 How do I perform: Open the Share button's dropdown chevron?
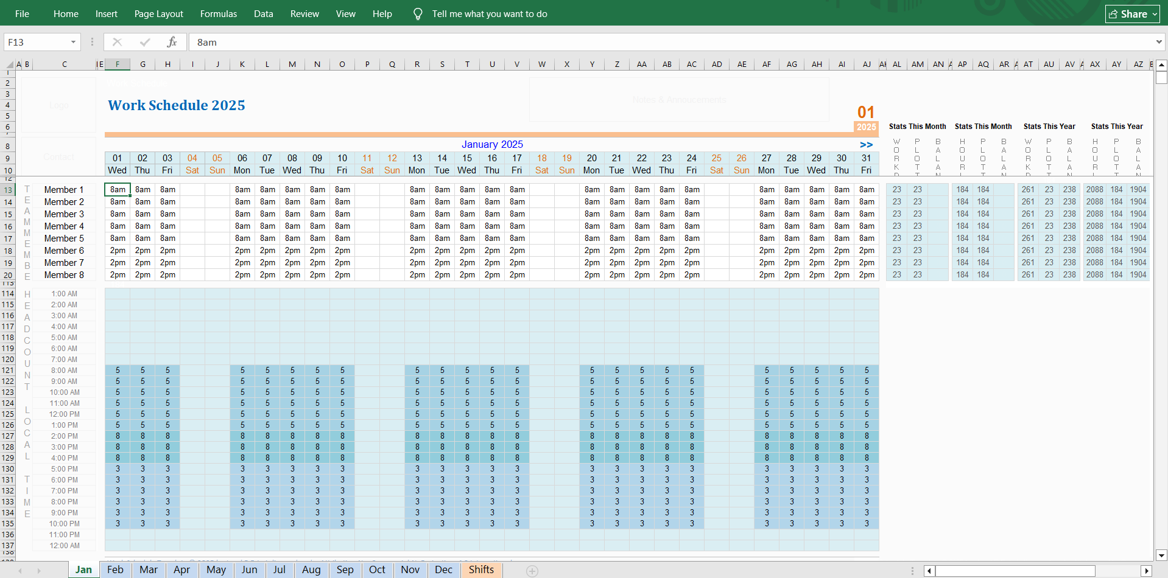coord(1155,13)
